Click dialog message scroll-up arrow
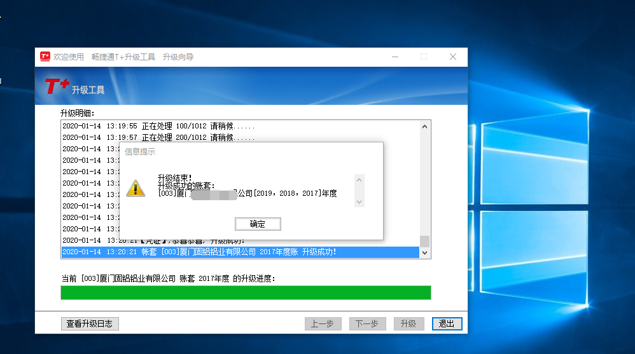 359,180
